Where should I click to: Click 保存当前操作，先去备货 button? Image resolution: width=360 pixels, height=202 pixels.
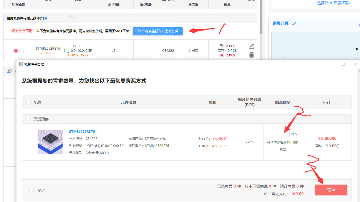pyautogui.click(x=158, y=31)
